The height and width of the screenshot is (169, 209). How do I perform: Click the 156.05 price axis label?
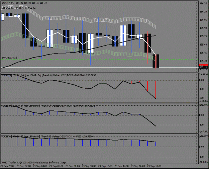pos(203,20)
